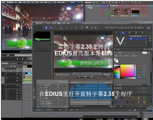Click the subtitle template thumbnail in left list
Screen dimensions: 153x120
tap(42, 36)
